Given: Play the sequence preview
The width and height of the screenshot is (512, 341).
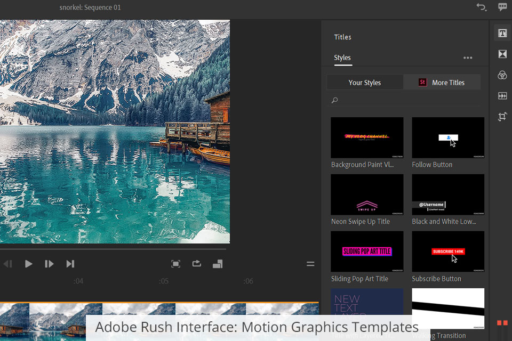Looking at the screenshot, I should point(28,264).
